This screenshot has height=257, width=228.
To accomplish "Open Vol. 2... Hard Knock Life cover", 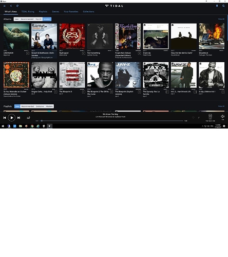I will [184, 75].
